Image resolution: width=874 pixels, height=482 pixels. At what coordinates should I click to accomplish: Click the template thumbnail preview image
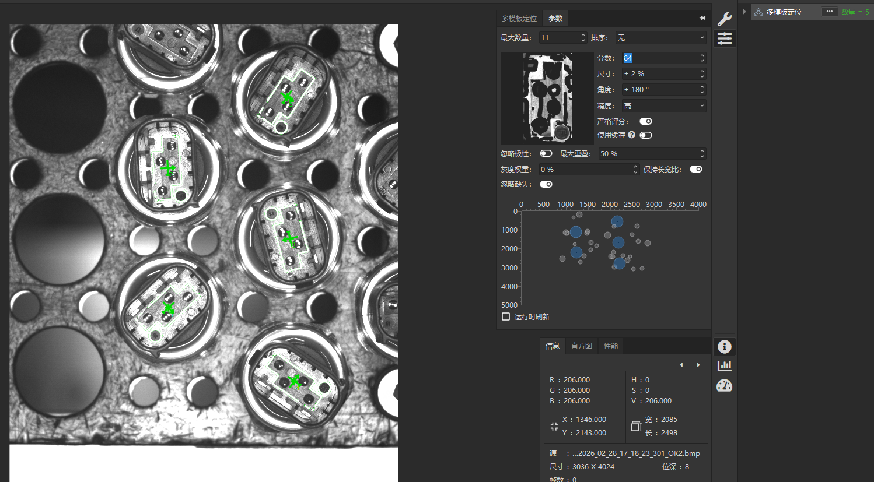point(547,97)
